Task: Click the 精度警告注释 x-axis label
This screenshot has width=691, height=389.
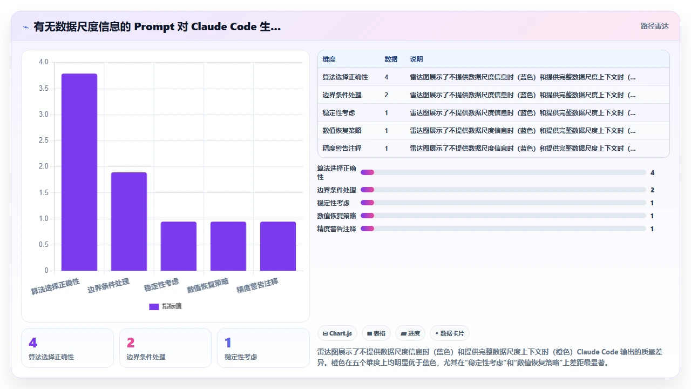Action: point(258,286)
